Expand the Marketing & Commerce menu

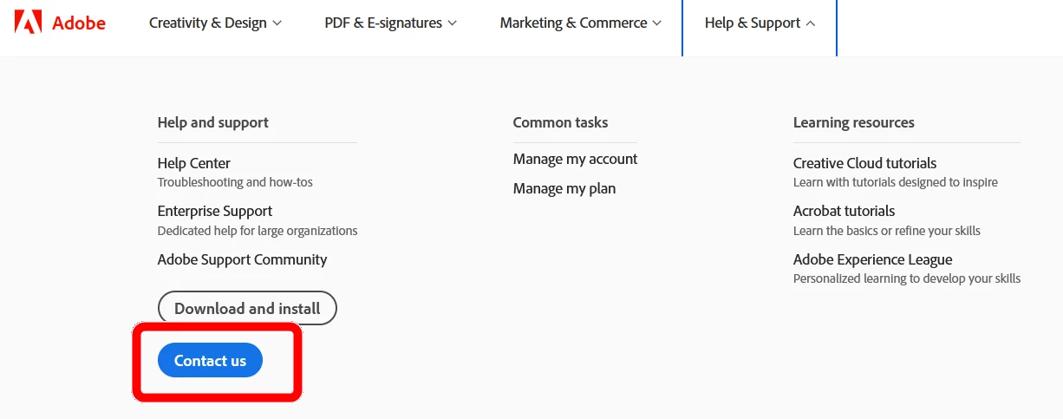tap(581, 23)
